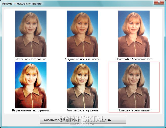Close the Автоматическое улучшение dialog window
Screen dimensions: 166x128
[x=159, y=2]
